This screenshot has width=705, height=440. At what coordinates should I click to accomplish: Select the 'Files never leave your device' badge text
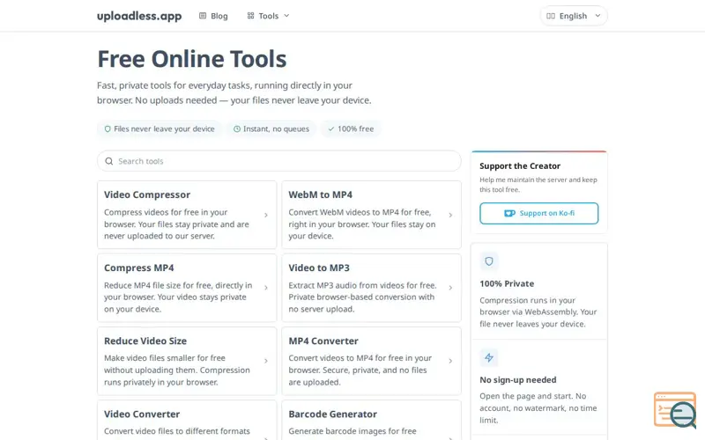tap(164, 128)
